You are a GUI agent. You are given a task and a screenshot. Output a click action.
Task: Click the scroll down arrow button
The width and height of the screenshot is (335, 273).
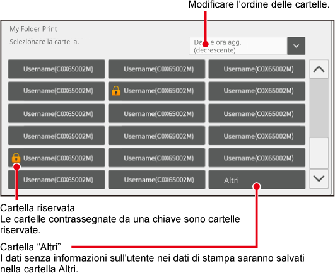coord(319,178)
